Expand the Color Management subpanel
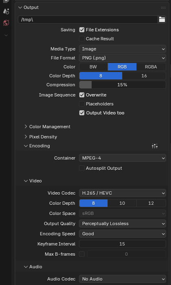The image size is (171, 285). (26, 127)
